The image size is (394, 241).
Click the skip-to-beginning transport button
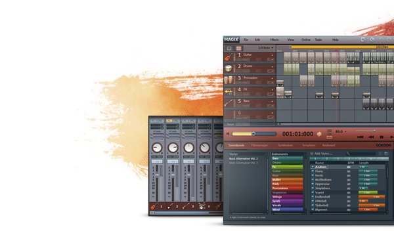[360, 137]
